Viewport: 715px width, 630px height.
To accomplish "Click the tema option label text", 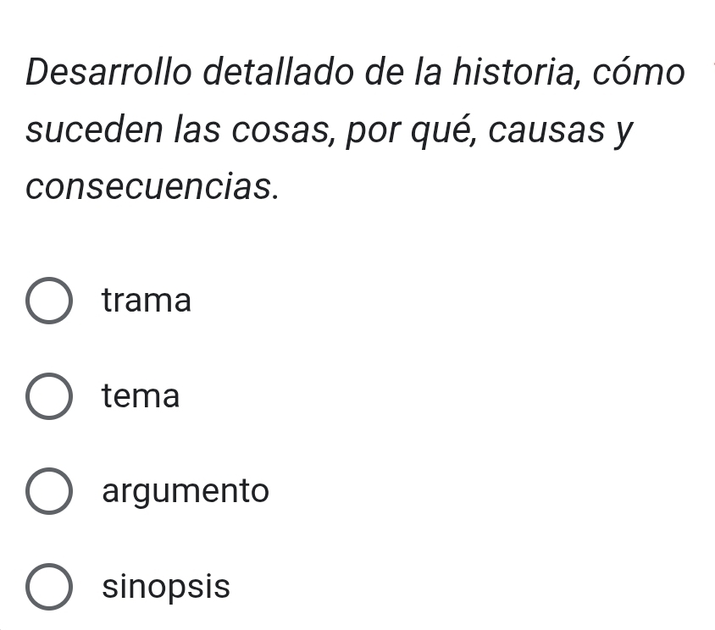I will pos(141,396).
